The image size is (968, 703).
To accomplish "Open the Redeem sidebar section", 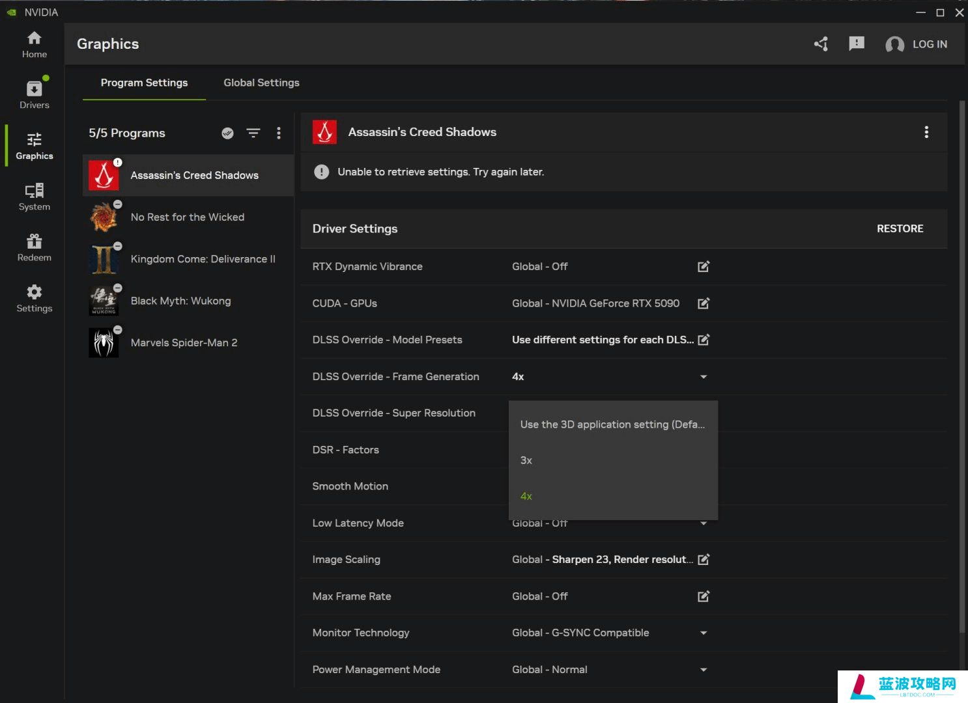I will click(x=34, y=248).
